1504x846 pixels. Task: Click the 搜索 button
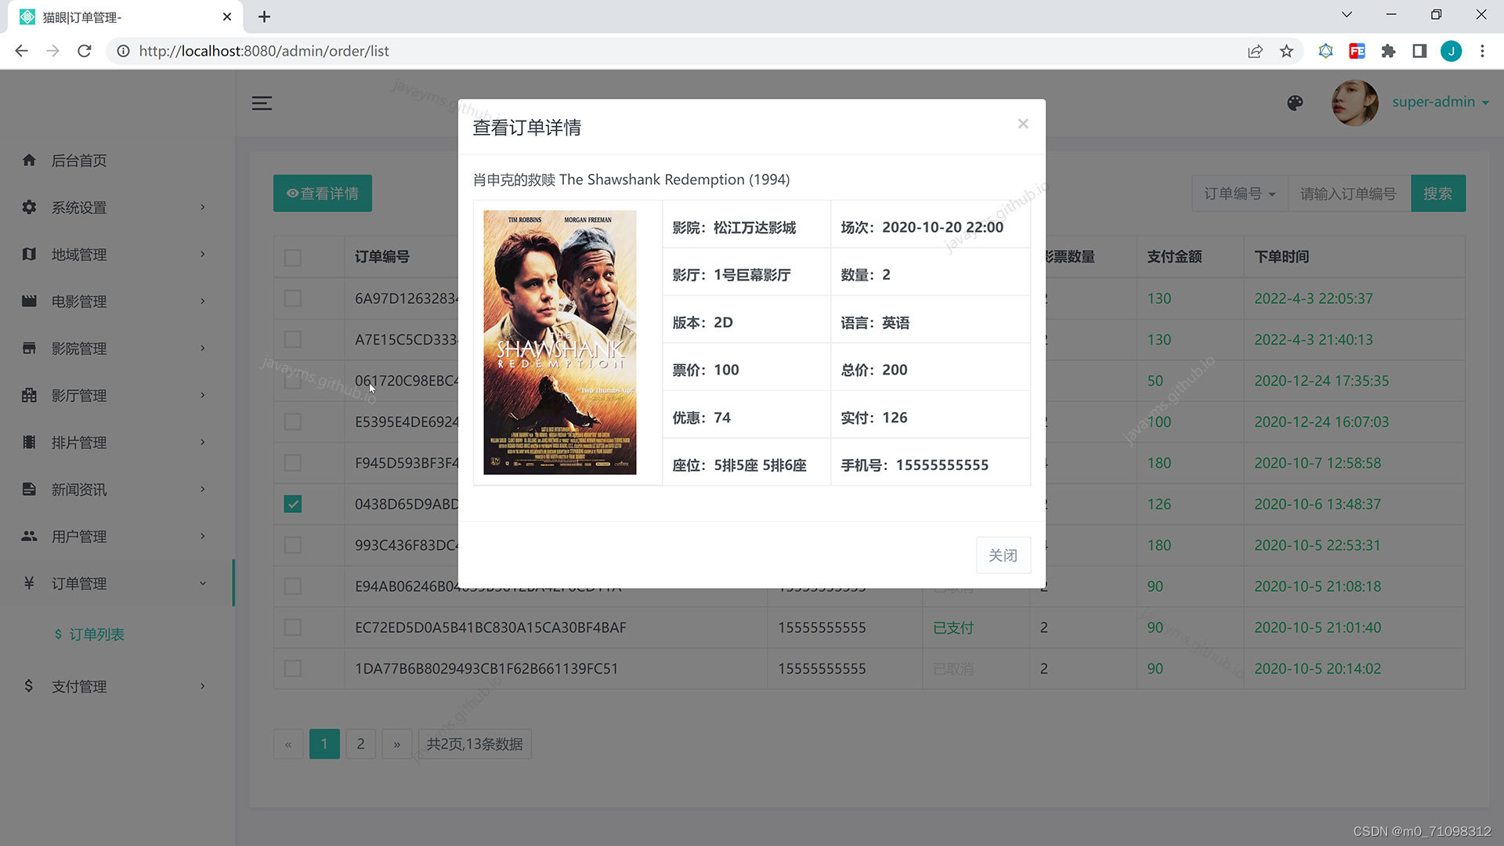1438,193
